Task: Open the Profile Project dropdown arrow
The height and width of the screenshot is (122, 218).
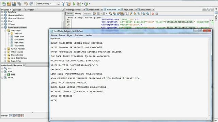Action: pyautogui.click(x=90, y=4)
